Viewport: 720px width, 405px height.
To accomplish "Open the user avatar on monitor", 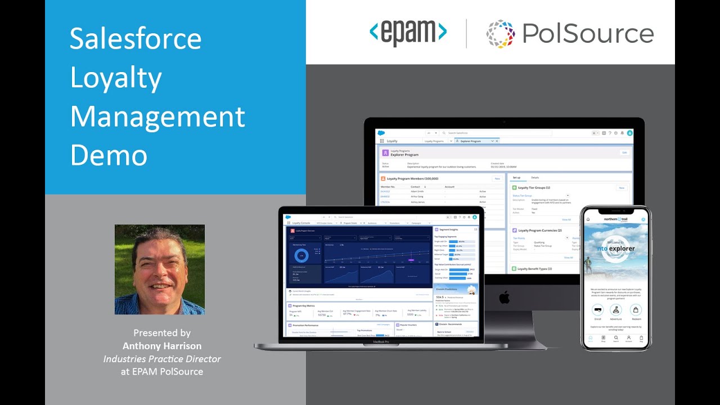I will [630, 133].
